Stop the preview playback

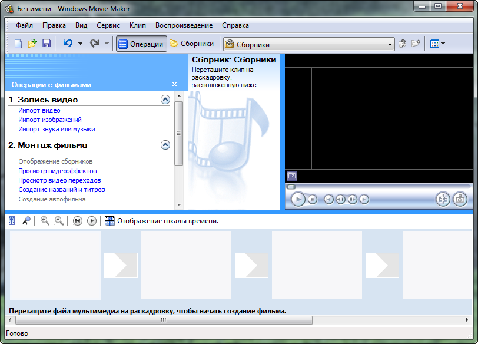[x=313, y=200]
